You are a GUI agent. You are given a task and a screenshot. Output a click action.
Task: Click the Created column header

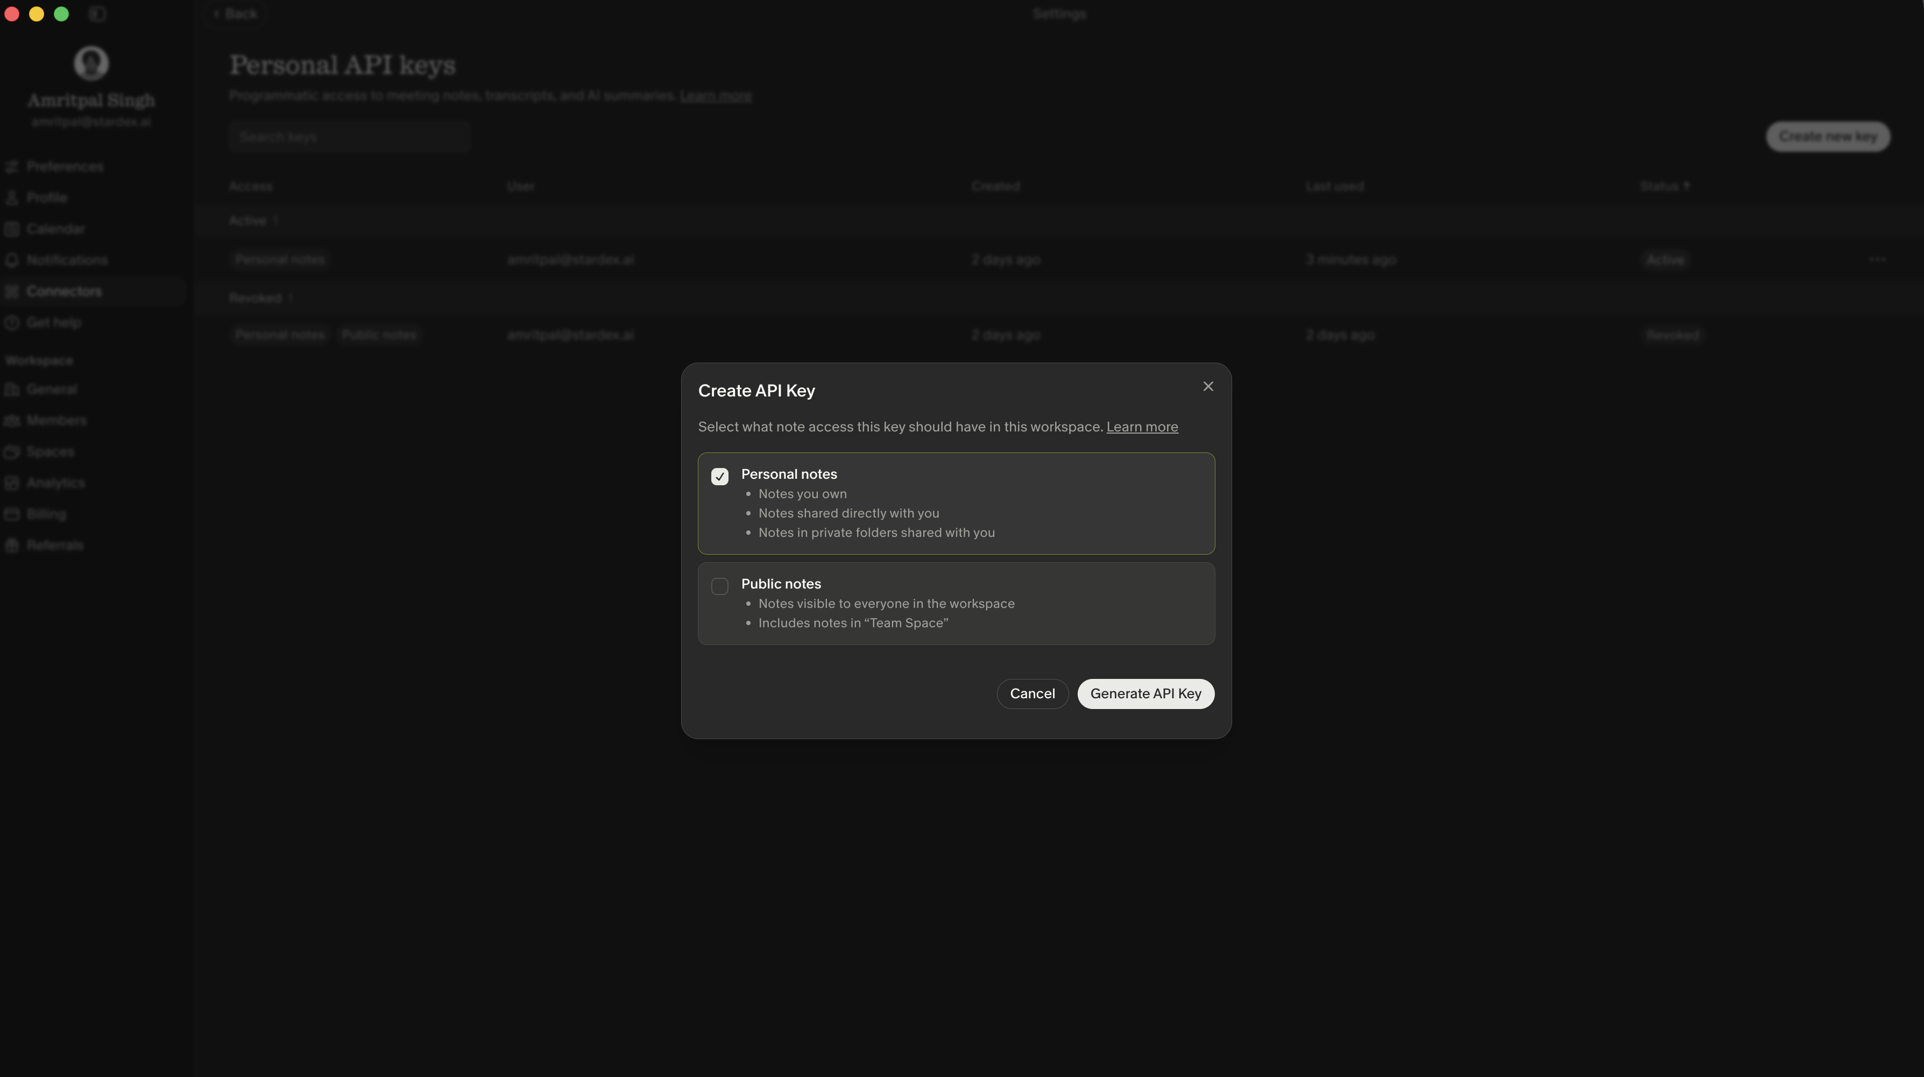coord(995,186)
